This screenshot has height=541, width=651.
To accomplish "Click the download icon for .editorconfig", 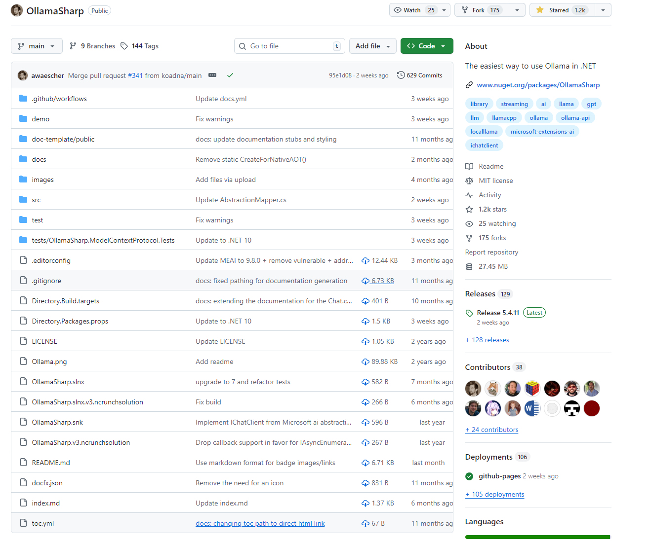I will coord(366,260).
